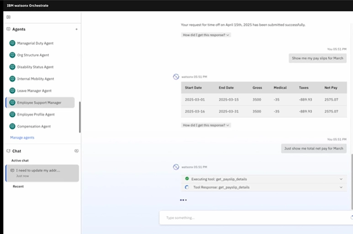Select Leave Manager Agent

[x=34, y=91]
